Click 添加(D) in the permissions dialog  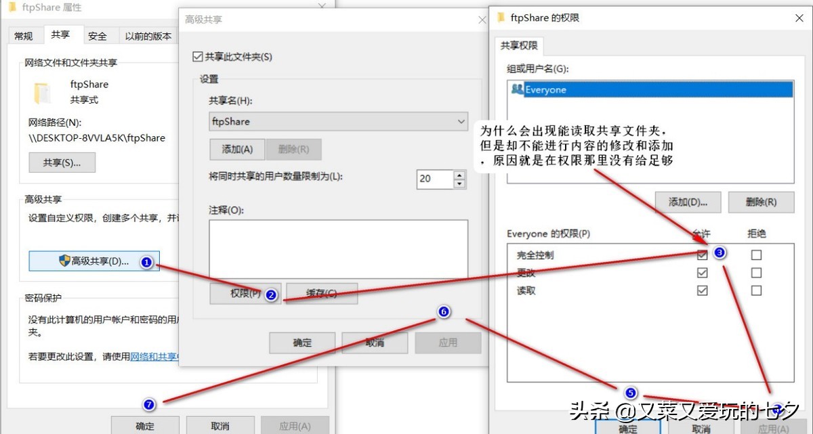point(690,202)
